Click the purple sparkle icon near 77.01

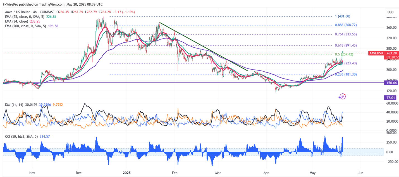342,97
